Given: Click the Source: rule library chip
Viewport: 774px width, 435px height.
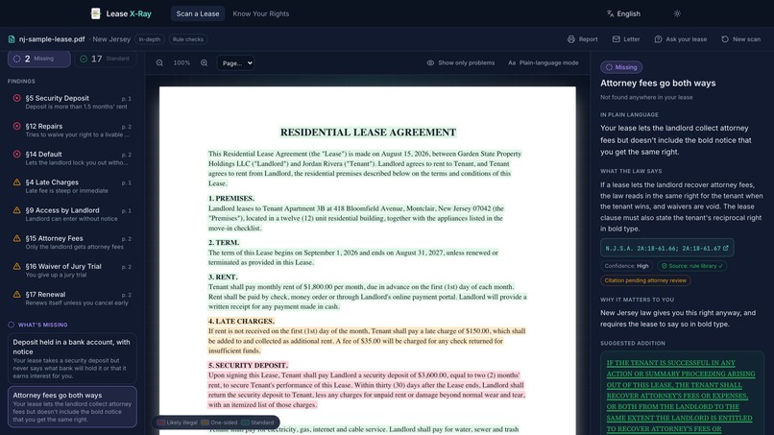Looking at the screenshot, I should click(691, 266).
